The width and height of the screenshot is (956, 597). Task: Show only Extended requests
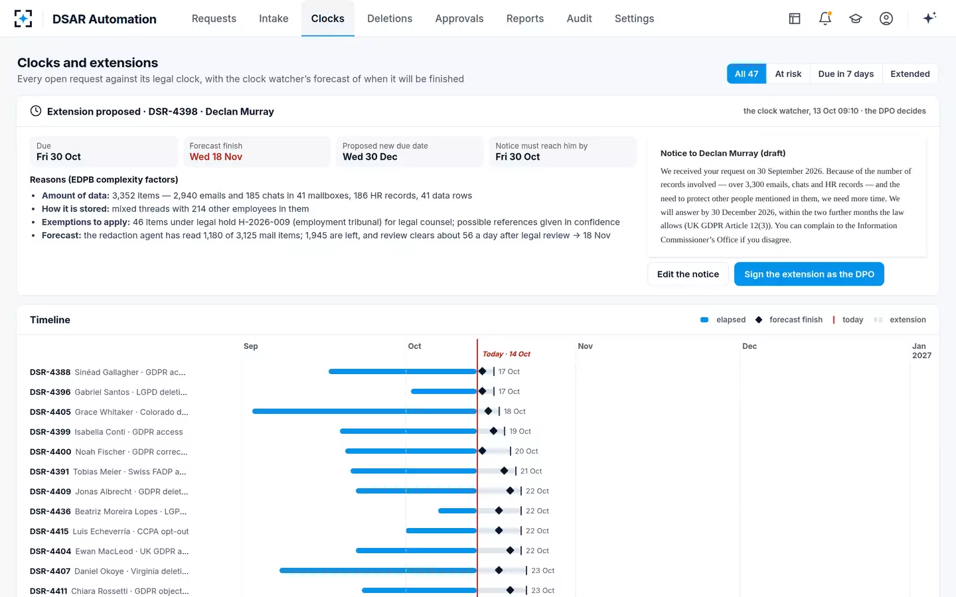[x=910, y=74]
